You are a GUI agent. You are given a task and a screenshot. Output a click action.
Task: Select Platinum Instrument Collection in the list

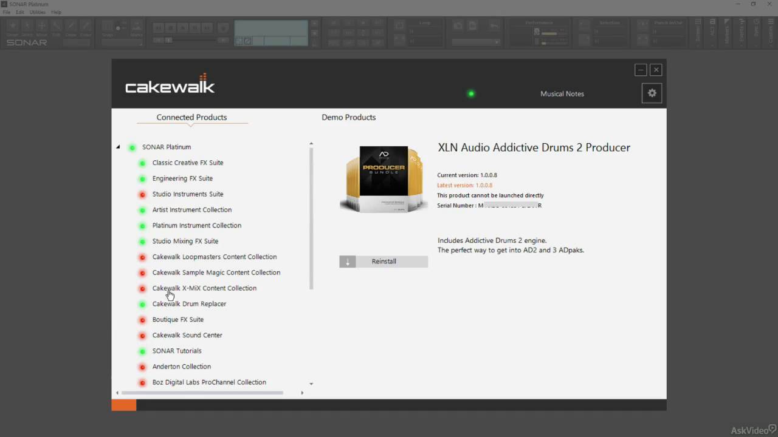point(197,225)
